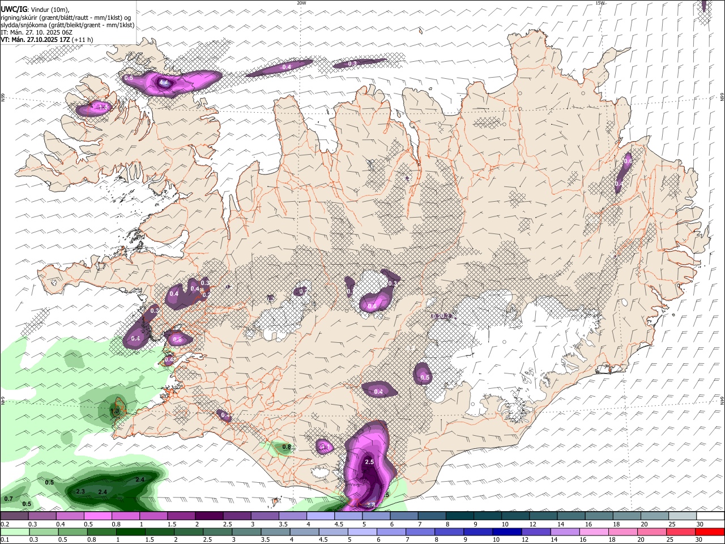The image size is (725, 544).
Task: Click the '0.1' label under the rain legend
Action: (x=5, y=540)
